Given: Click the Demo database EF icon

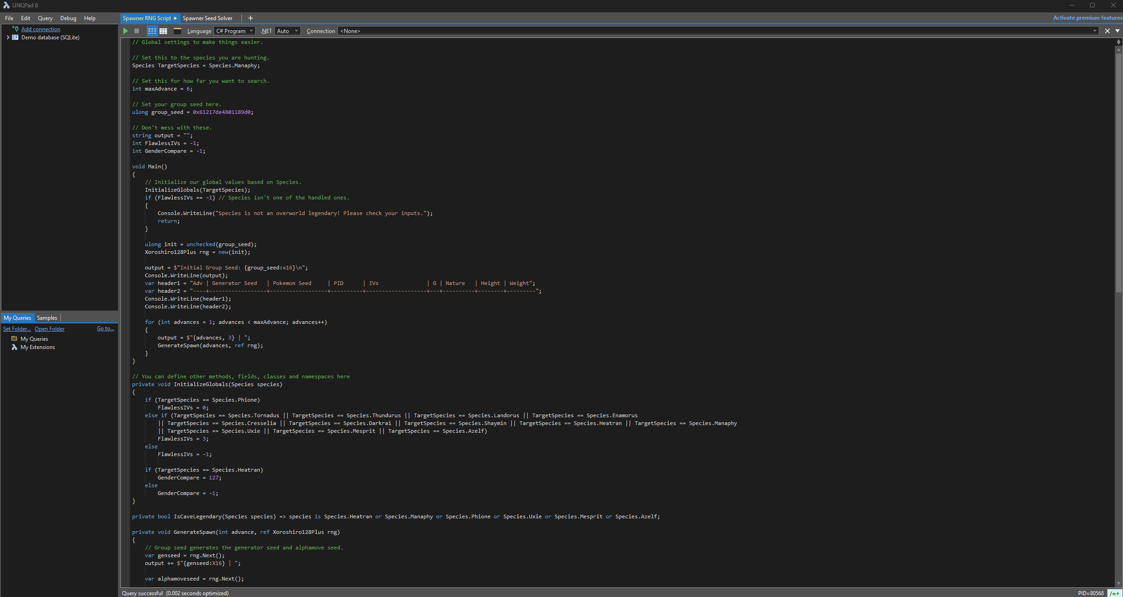Looking at the screenshot, I should (15, 38).
